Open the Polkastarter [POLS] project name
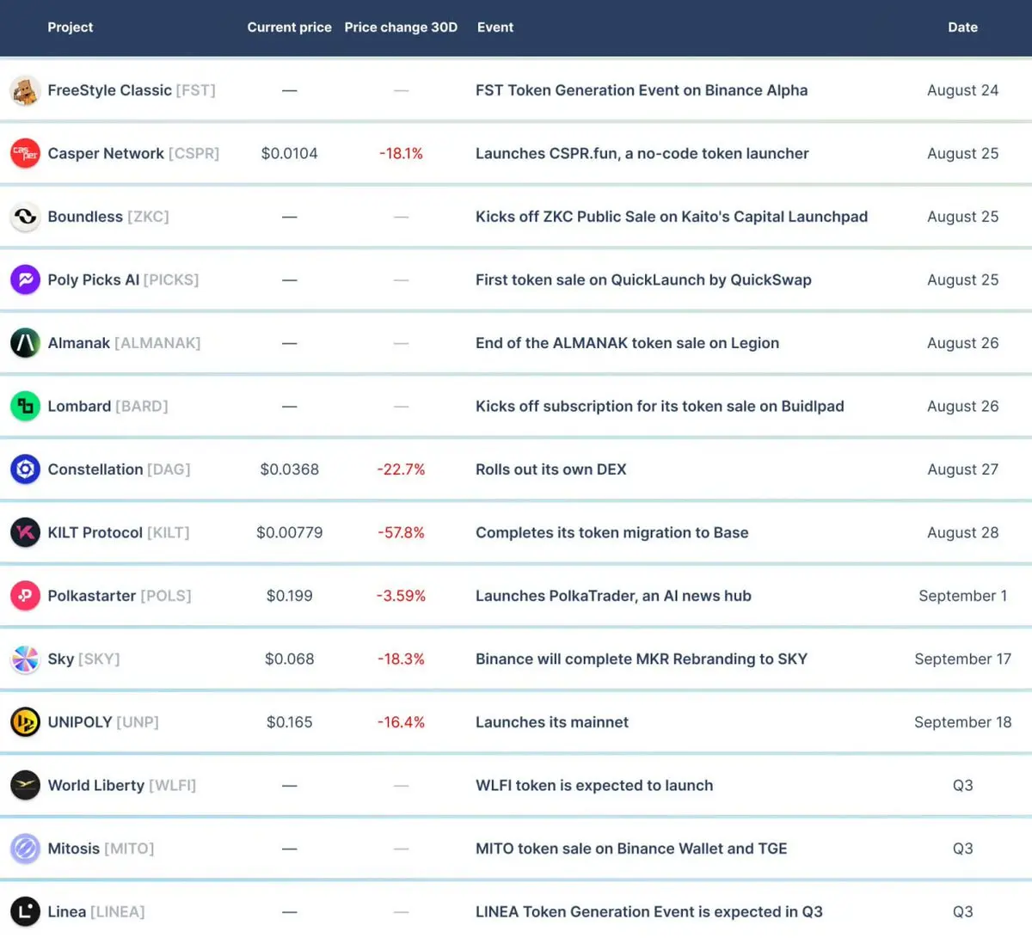Image resolution: width=1032 pixels, height=938 pixels. (120, 596)
